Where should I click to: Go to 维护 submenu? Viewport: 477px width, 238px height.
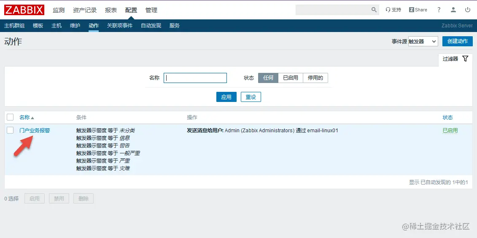click(x=75, y=26)
